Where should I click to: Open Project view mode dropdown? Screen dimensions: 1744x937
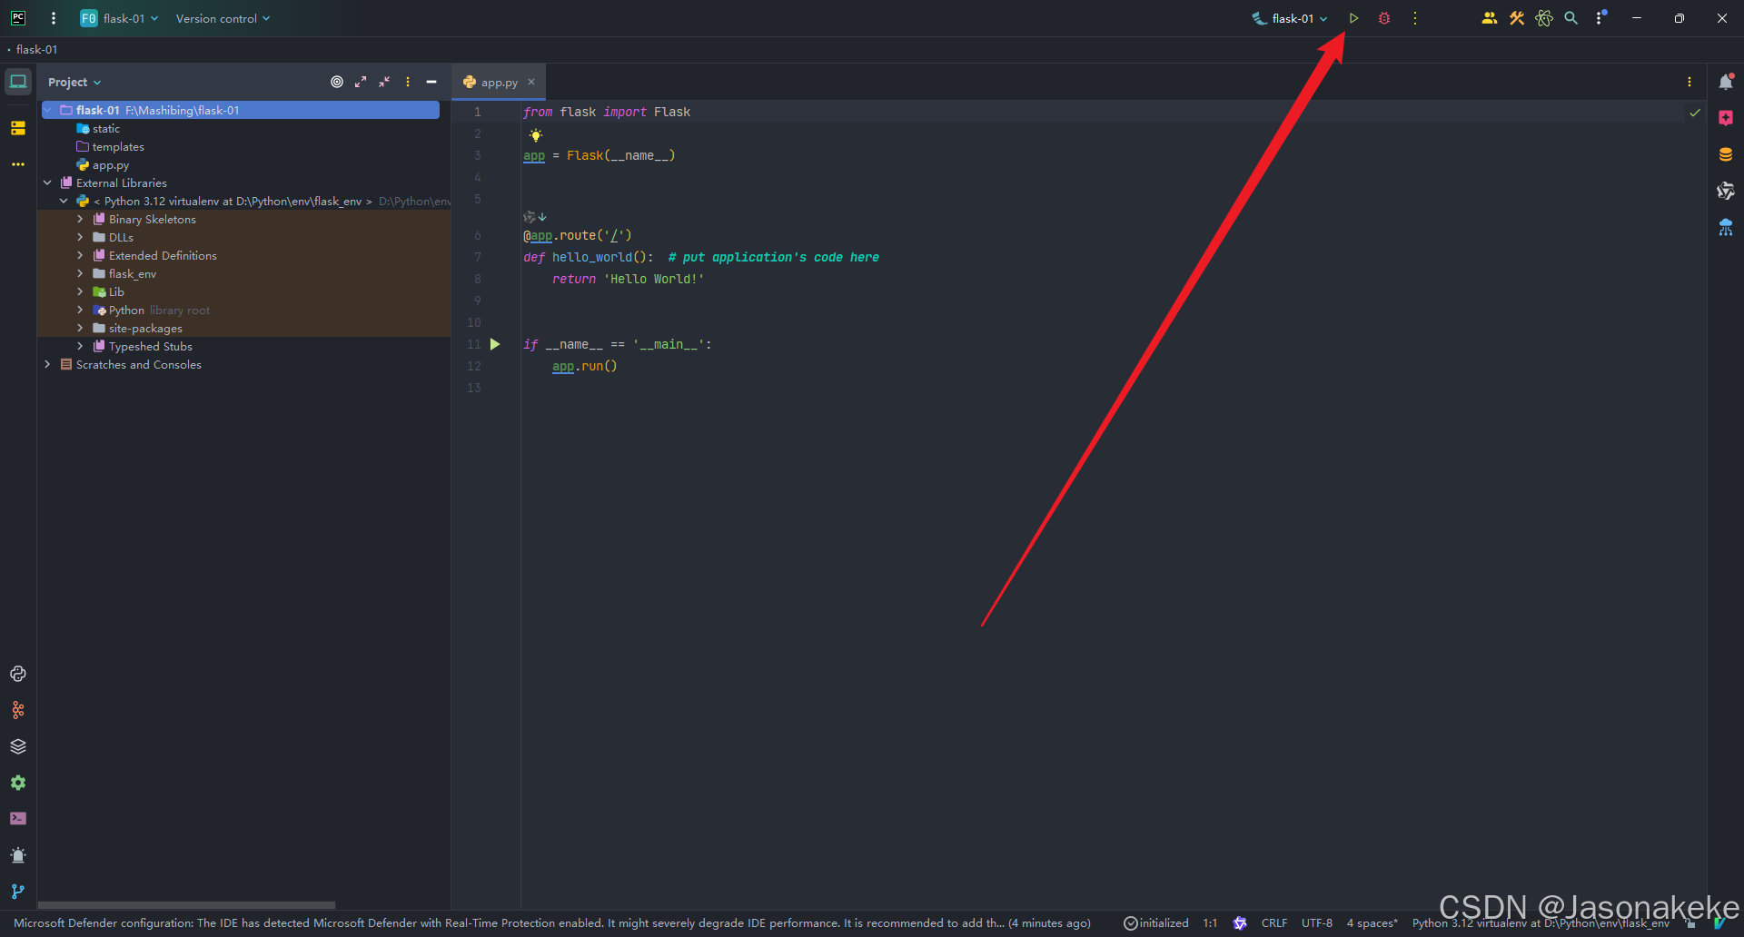(74, 82)
